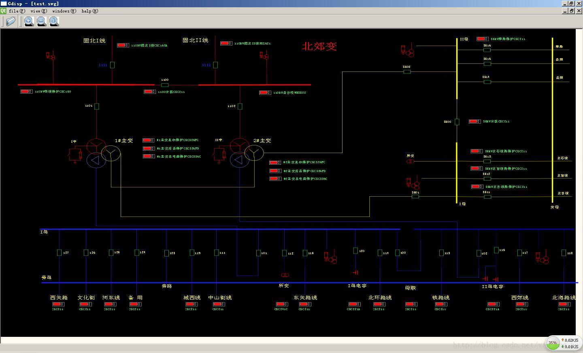Screen dimensions: 583x353
Task: Select breaker 100 bus tie (母联)
Action: click(398, 252)
